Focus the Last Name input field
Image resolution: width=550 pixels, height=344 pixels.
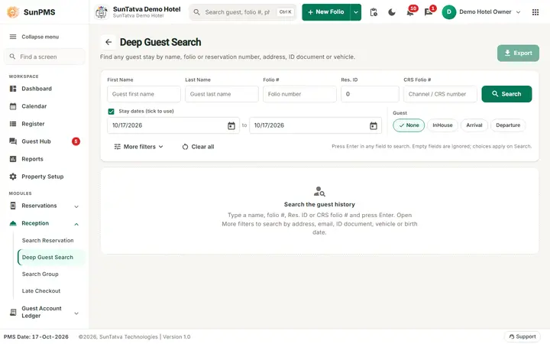click(x=222, y=94)
